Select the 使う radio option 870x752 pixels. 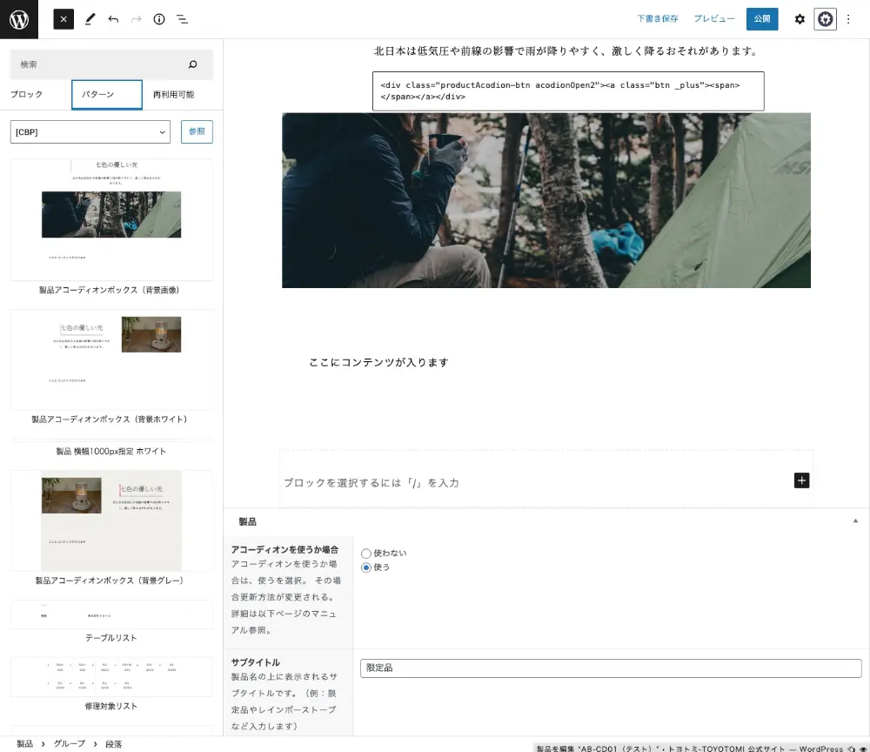(x=366, y=567)
